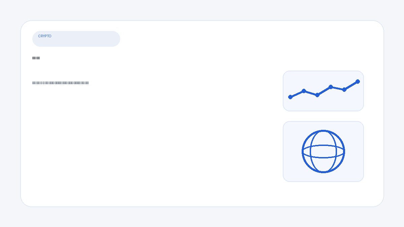
Task: Click the bold heading below the CRYPTO pill
Action: pyautogui.click(x=36, y=58)
